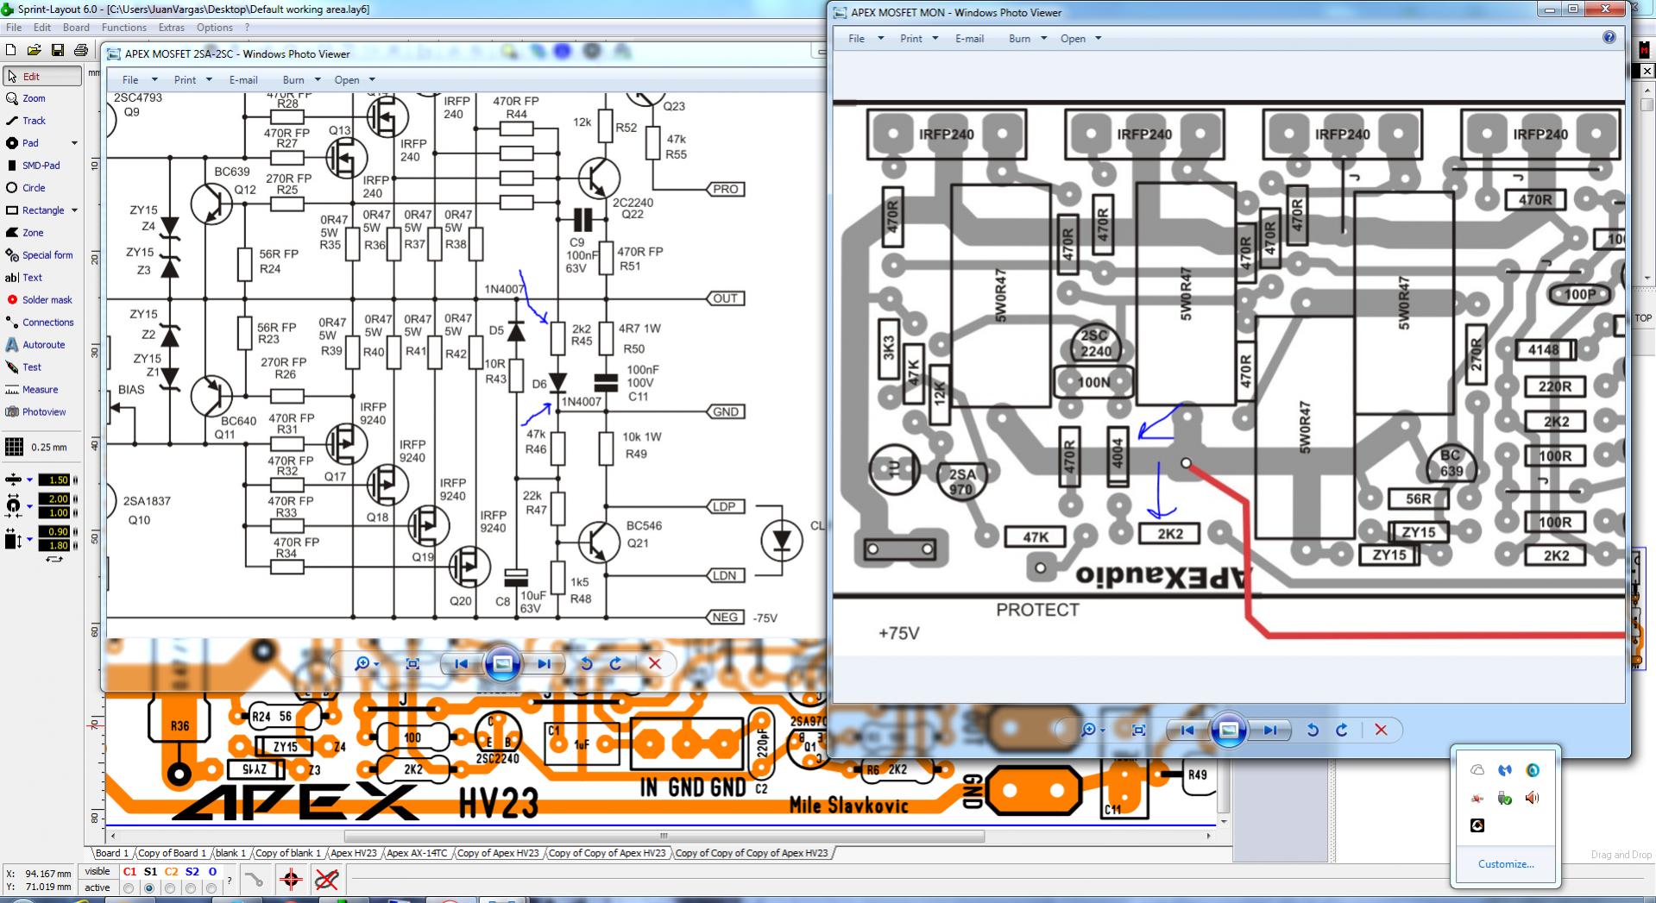This screenshot has width=1656, height=903.
Task: Play slide show in APEX MOSFET MON viewer
Action: click(x=1229, y=730)
